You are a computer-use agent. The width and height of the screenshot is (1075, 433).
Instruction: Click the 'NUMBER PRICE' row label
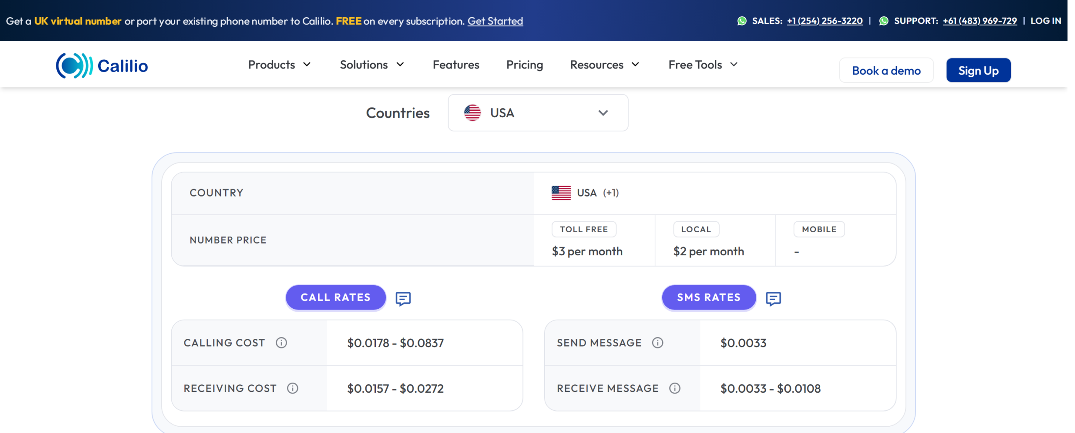(228, 240)
